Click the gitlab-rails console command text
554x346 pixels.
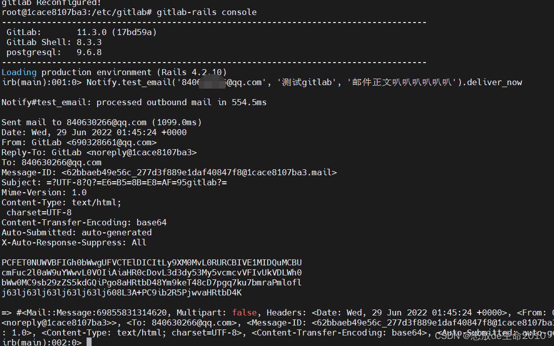point(206,12)
